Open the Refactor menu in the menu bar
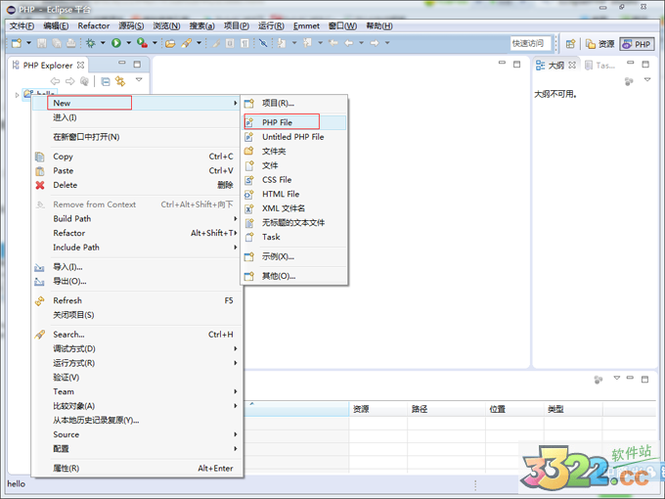Image resolution: width=665 pixels, height=499 pixels. point(94,26)
